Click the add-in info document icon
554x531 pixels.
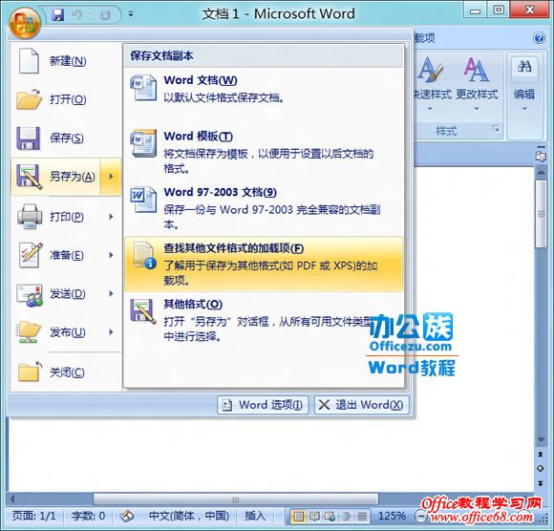[144, 255]
